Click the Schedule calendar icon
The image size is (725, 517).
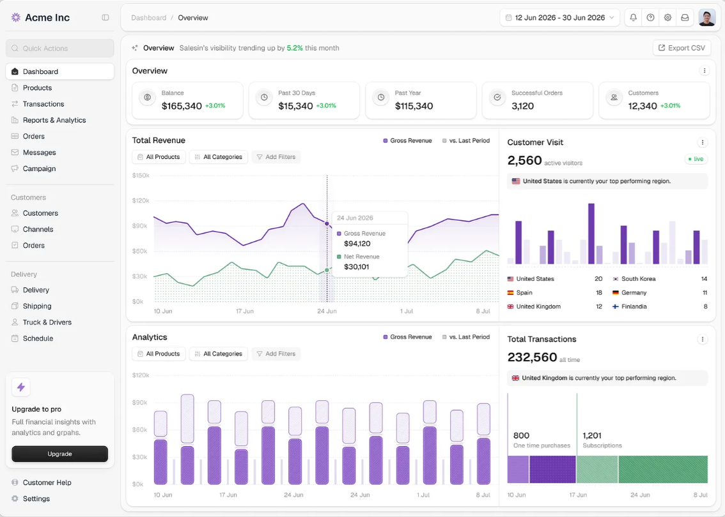coord(15,338)
